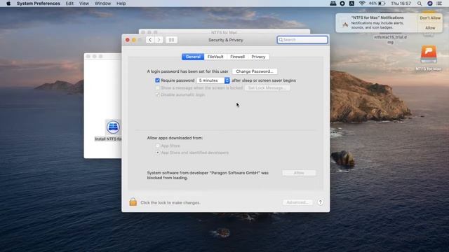
Task: Click the input source menu bar icon
Action: pos(351,3)
